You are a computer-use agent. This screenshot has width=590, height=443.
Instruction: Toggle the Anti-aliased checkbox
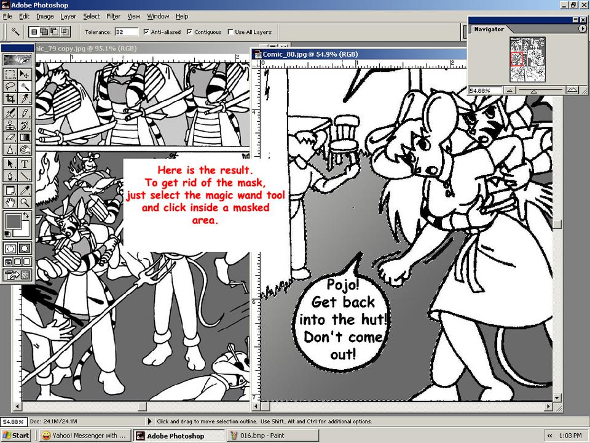coord(146,32)
